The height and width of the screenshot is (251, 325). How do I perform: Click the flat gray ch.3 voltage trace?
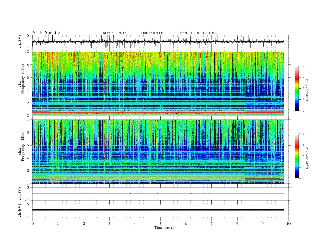(158, 194)
